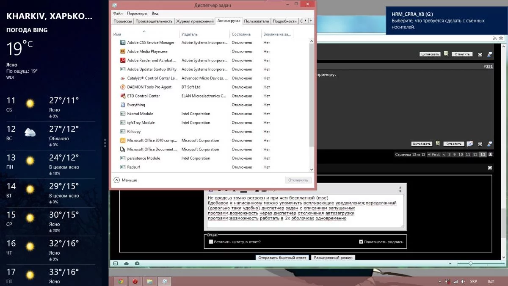The width and height of the screenshot is (508, 286).
Task: Open Файл menu in Task Manager
Action: (x=118, y=14)
